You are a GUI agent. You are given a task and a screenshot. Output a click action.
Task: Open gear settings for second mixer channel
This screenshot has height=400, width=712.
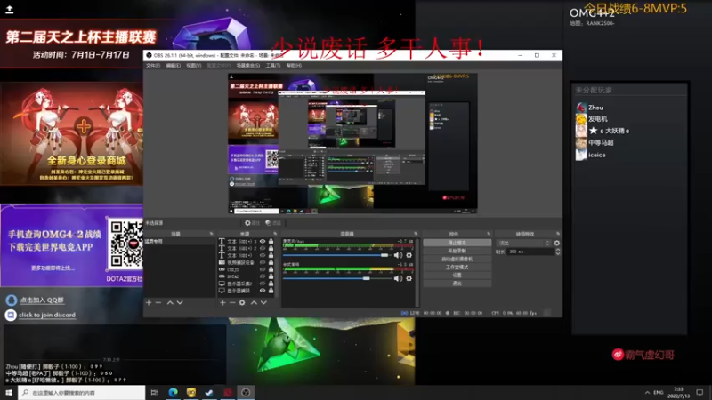pyautogui.click(x=409, y=278)
